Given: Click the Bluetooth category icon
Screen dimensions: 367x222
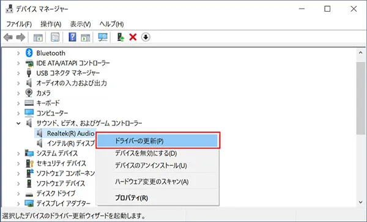Looking at the screenshot, I should pyautogui.click(x=29, y=53).
